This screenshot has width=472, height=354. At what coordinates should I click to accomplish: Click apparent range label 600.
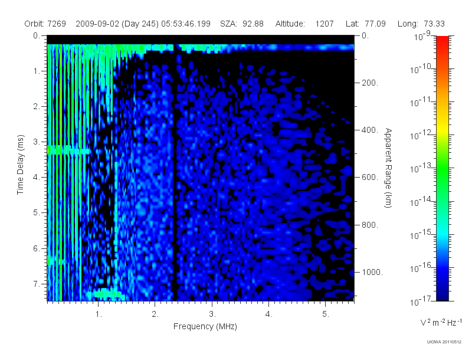[x=370, y=178]
